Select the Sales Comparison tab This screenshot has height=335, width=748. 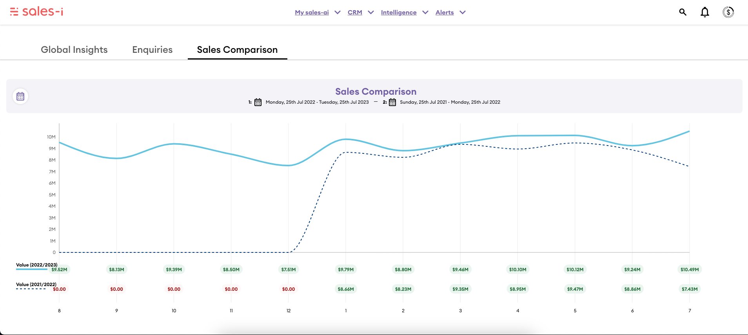tap(237, 50)
